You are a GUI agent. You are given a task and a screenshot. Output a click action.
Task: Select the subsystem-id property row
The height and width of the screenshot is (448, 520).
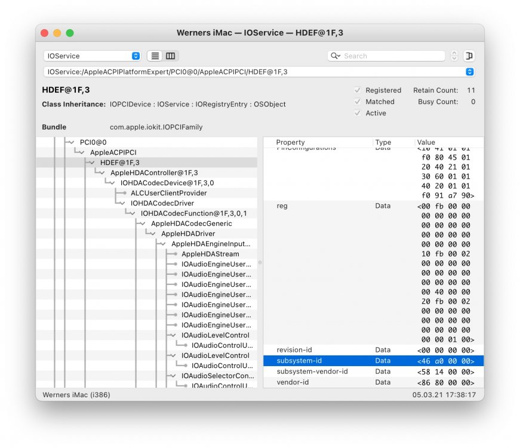(x=373, y=361)
